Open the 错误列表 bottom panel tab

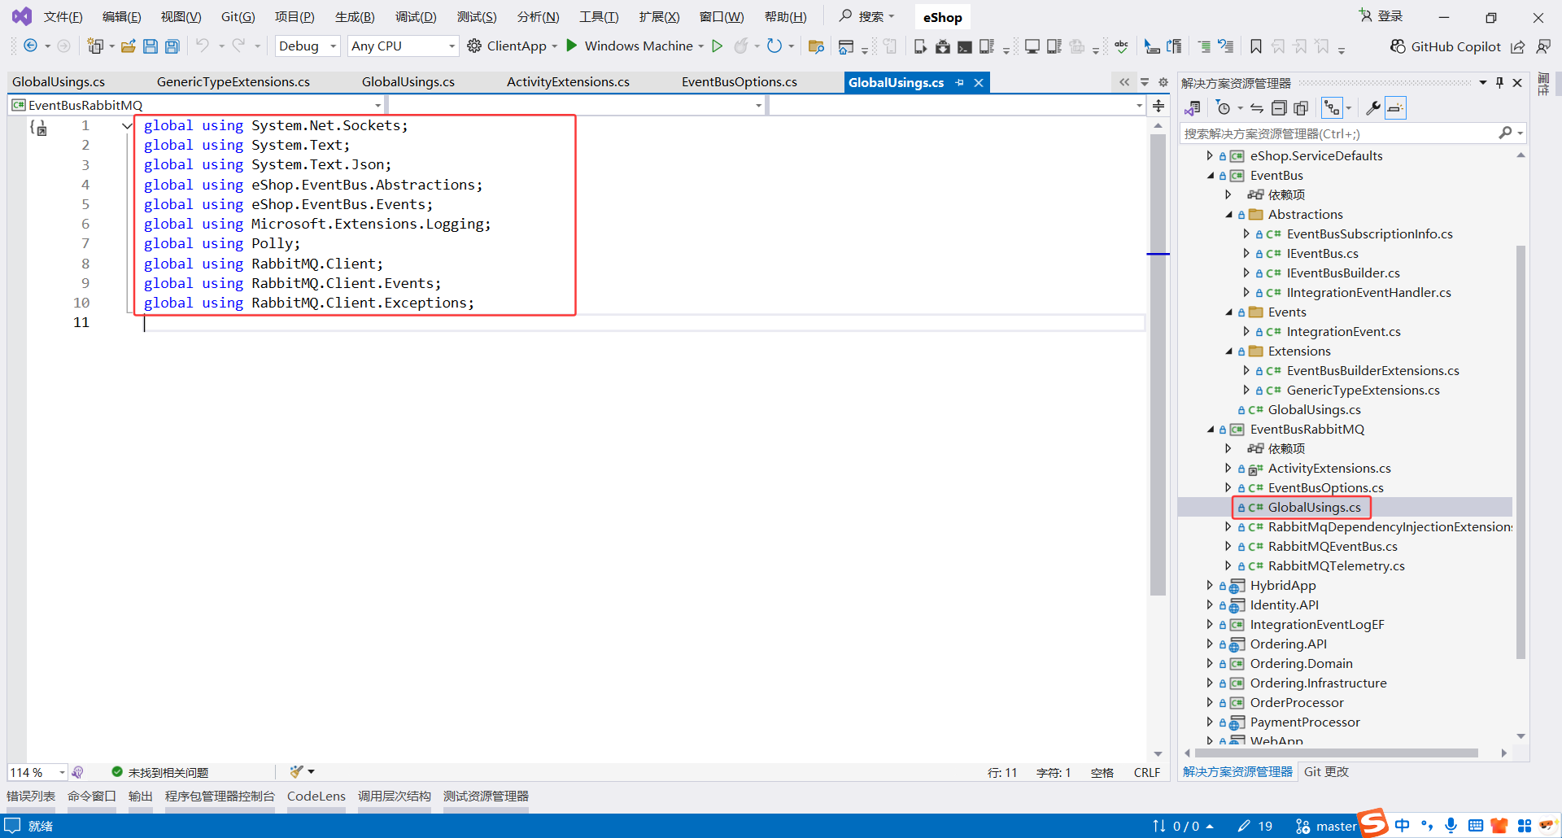tap(31, 796)
